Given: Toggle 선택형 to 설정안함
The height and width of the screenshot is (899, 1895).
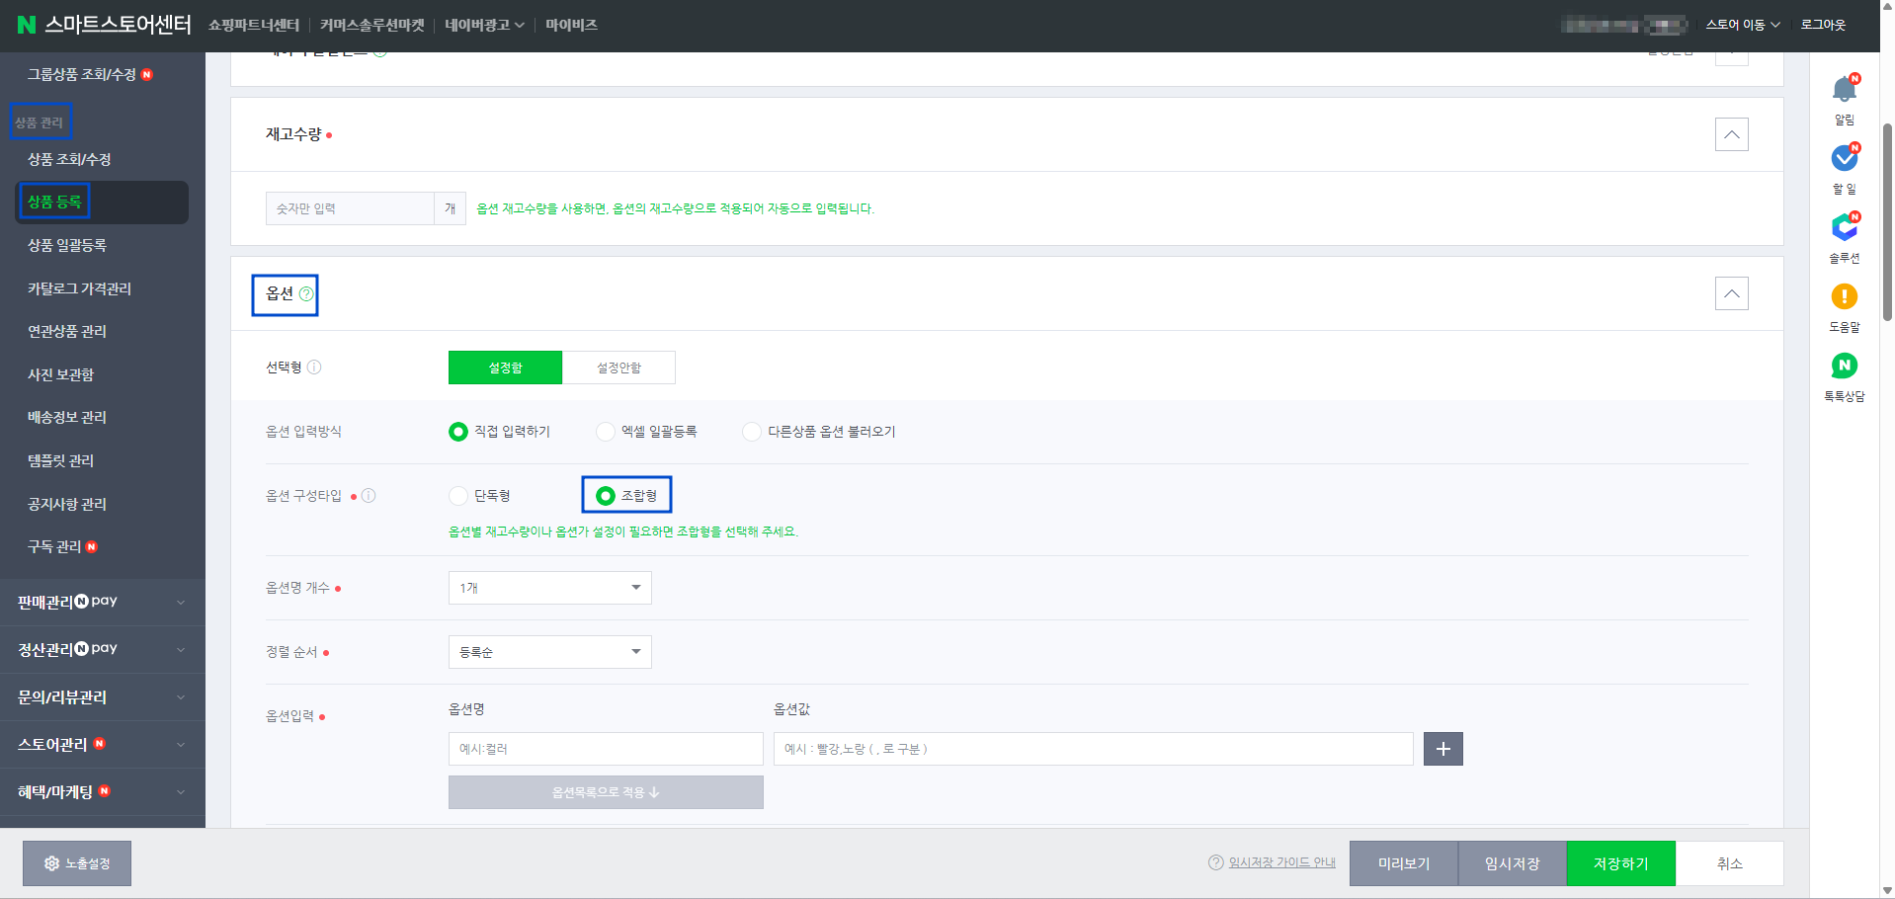Looking at the screenshot, I should (618, 368).
